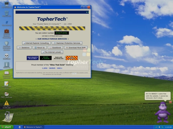The image size is (173, 129).
Task: Click the Y2K SURVIVOR striped badge
Action: tap(72, 58)
